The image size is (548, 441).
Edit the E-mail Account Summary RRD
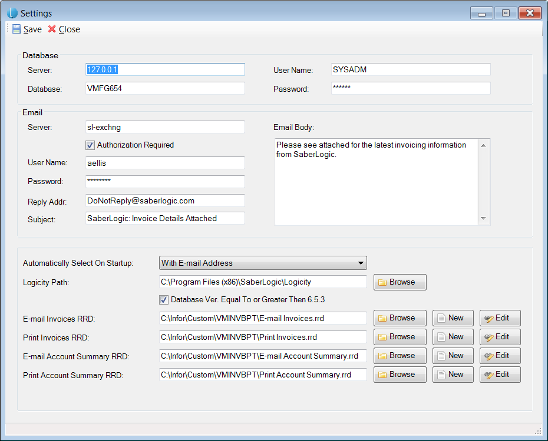500,356
